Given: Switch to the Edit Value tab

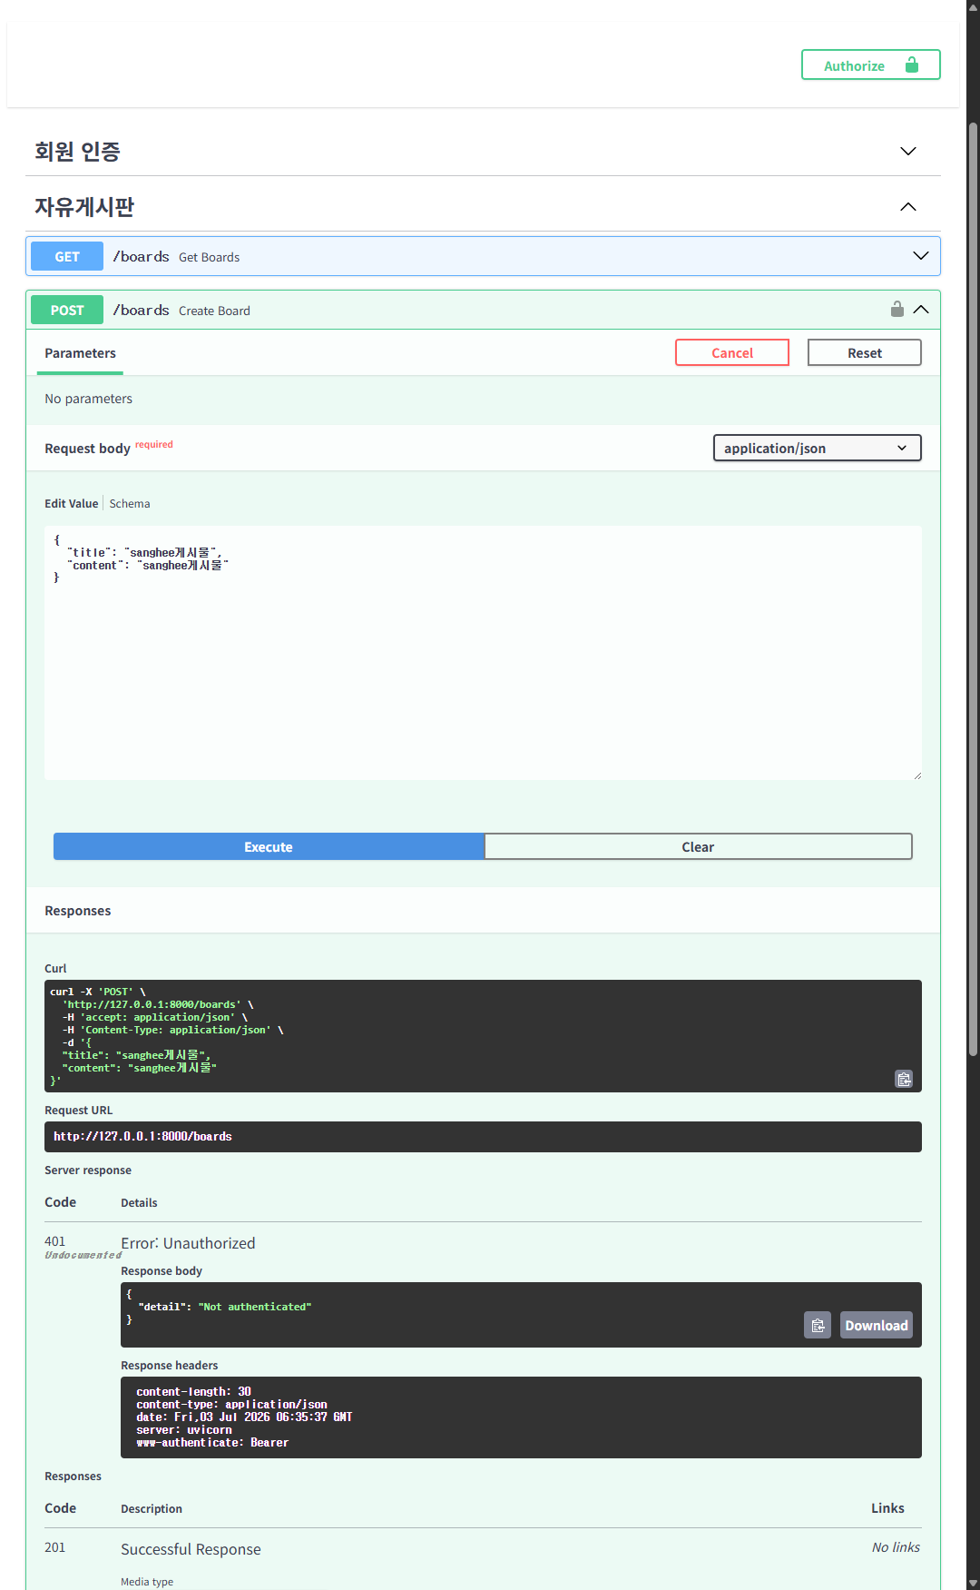Looking at the screenshot, I should (x=71, y=503).
